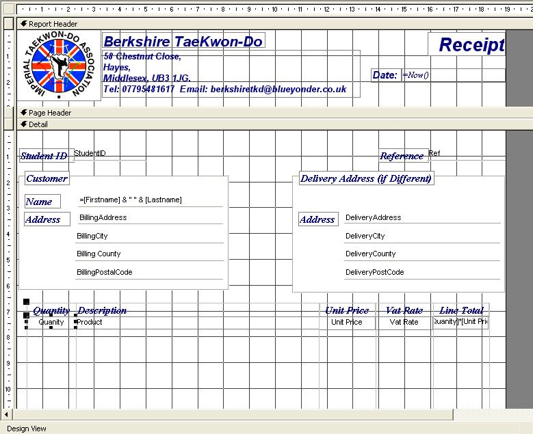Click the Vat Rate field text box
533x434 pixels.
click(404, 323)
